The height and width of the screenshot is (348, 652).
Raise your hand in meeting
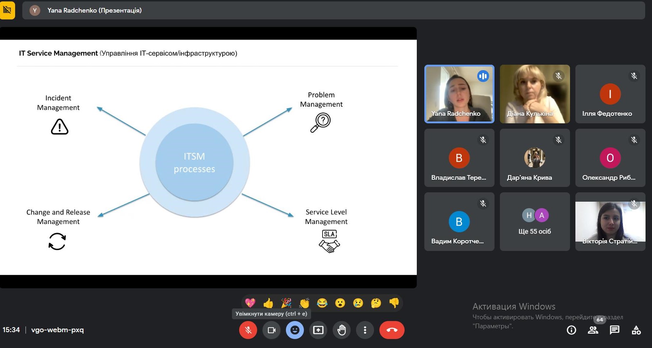pyautogui.click(x=342, y=330)
